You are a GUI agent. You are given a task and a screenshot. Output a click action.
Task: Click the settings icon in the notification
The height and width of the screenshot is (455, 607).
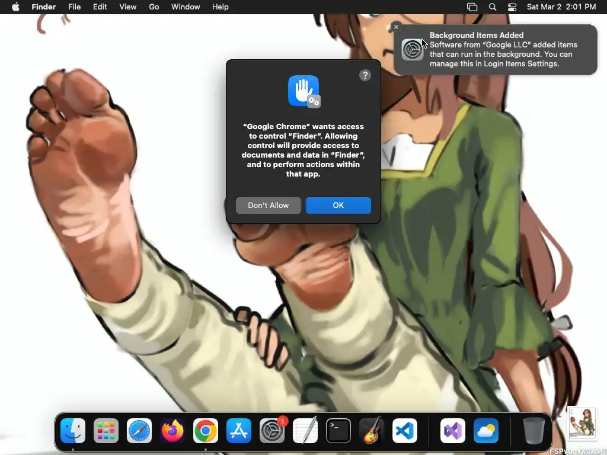(413, 50)
